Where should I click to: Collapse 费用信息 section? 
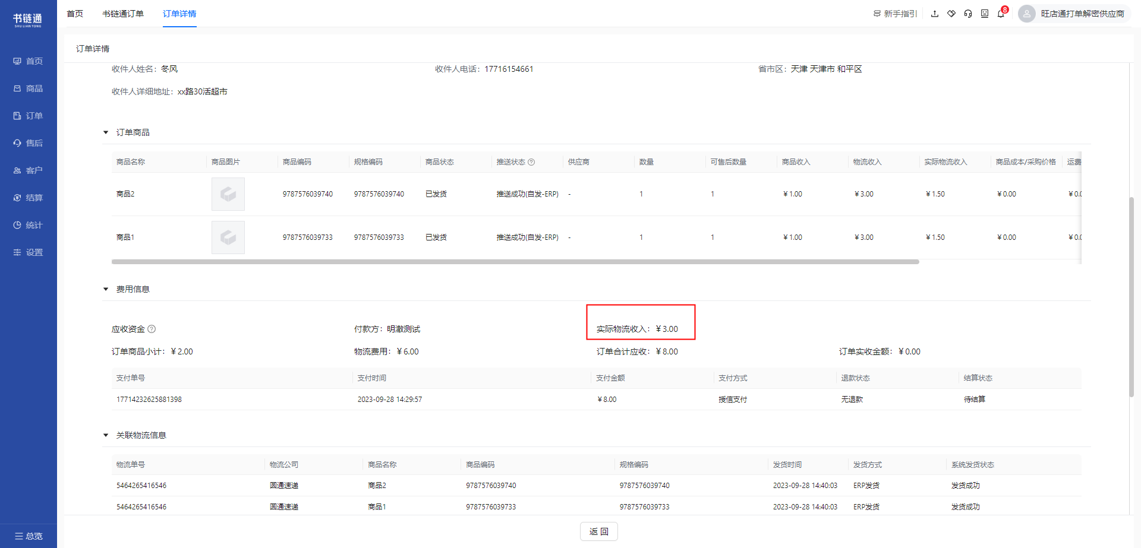click(106, 289)
